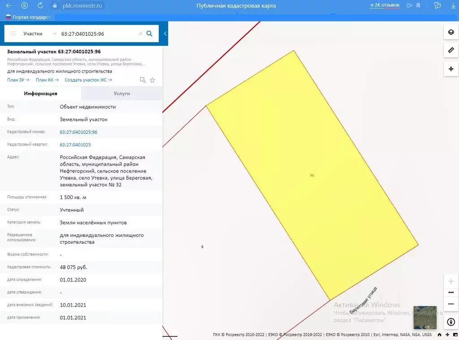The width and height of the screenshot is (459, 340).
Task: Select the ruler measurement tool
Action: [x=451, y=51]
